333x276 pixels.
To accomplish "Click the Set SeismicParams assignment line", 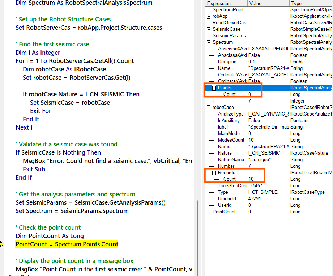I will [x=90, y=202].
